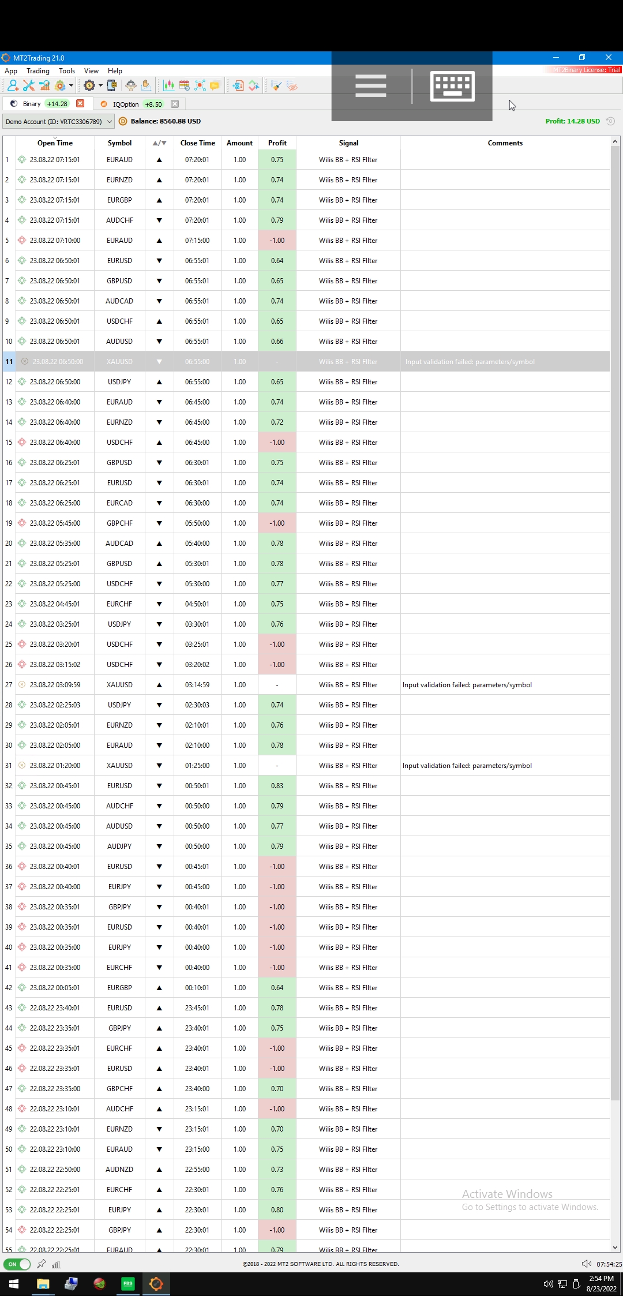Click the mobile device icon in toolbar
Viewport: 623px width, 1296px height.
(112, 86)
